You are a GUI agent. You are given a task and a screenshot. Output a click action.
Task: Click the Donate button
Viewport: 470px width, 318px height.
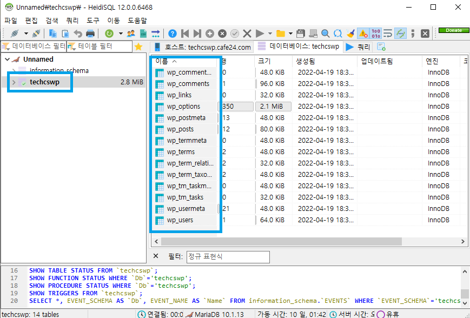coord(453,30)
